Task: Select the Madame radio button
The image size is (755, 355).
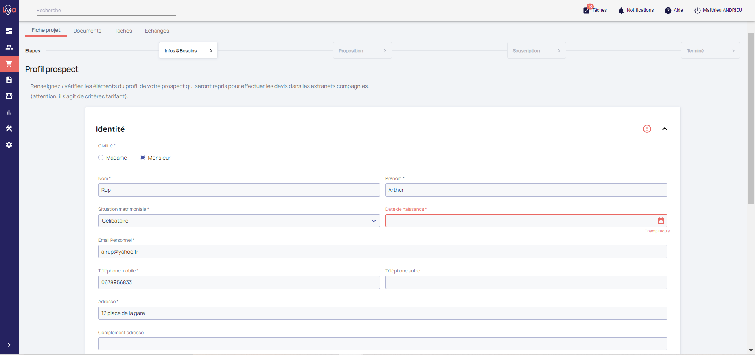Action: tap(101, 158)
